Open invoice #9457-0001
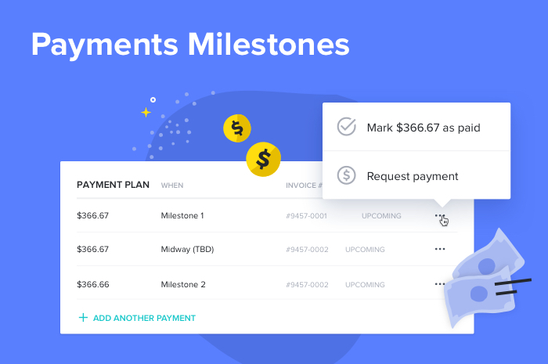This screenshot has width=548, height=364. tap(306, 216)
